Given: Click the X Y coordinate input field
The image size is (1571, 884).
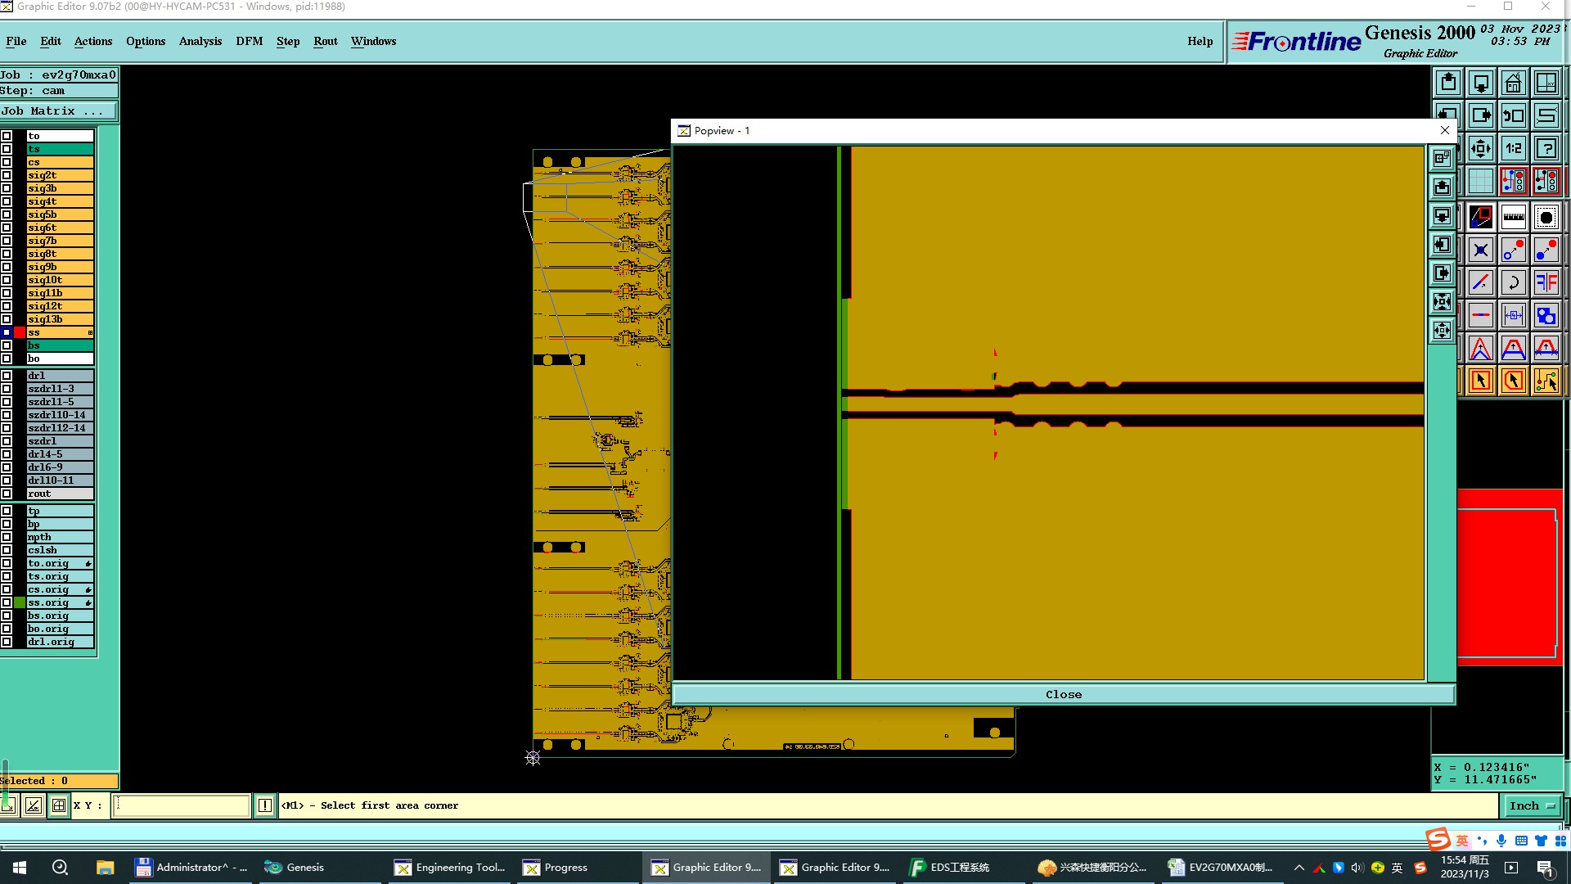Looking at the screenshot, I should (181, 806).
